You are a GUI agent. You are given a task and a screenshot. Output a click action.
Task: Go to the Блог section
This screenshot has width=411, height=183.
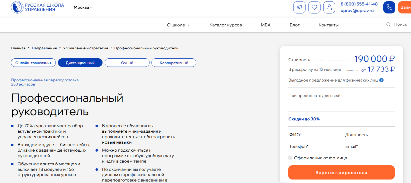tap(294, 25)
